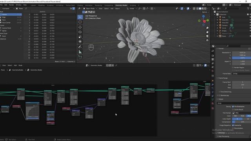Enable the Placeholders checkbox

[x=233, y=128]
